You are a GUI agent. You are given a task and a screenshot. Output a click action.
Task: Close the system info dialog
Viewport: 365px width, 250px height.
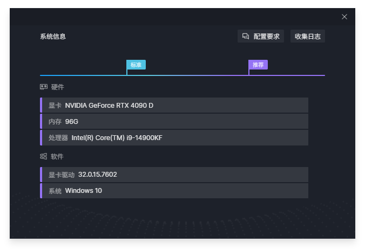(344, 17)
